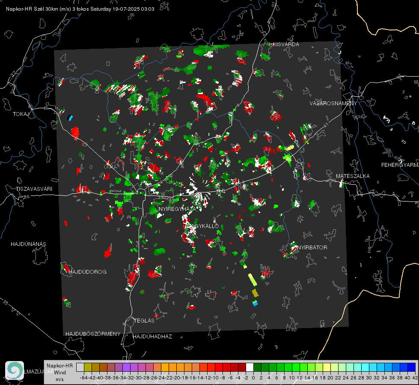Viewport: 419px width, 385px height.
Task: Select the FEHÉRGYARMAT label at map edge
Action: point(400,165)
